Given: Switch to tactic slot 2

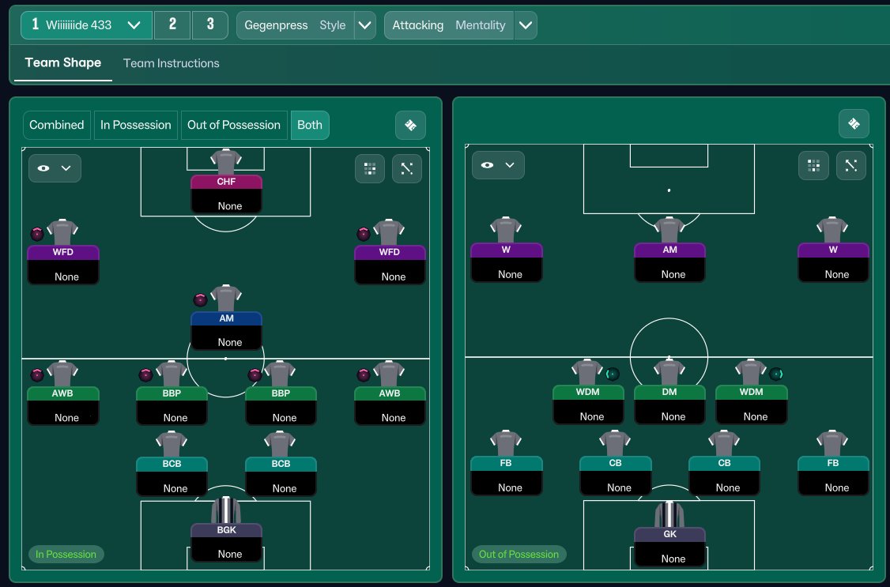Looking at the screenshot, I should (x=172, y=25).
